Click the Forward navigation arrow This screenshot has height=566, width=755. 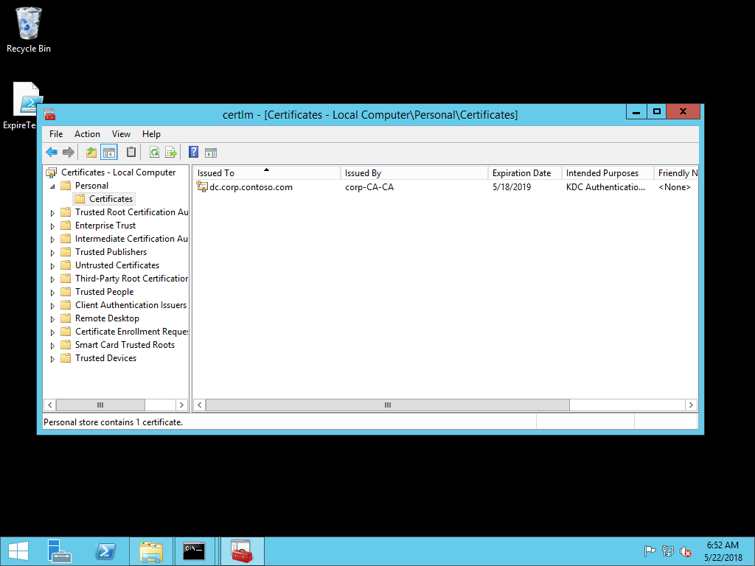[68, 152]
